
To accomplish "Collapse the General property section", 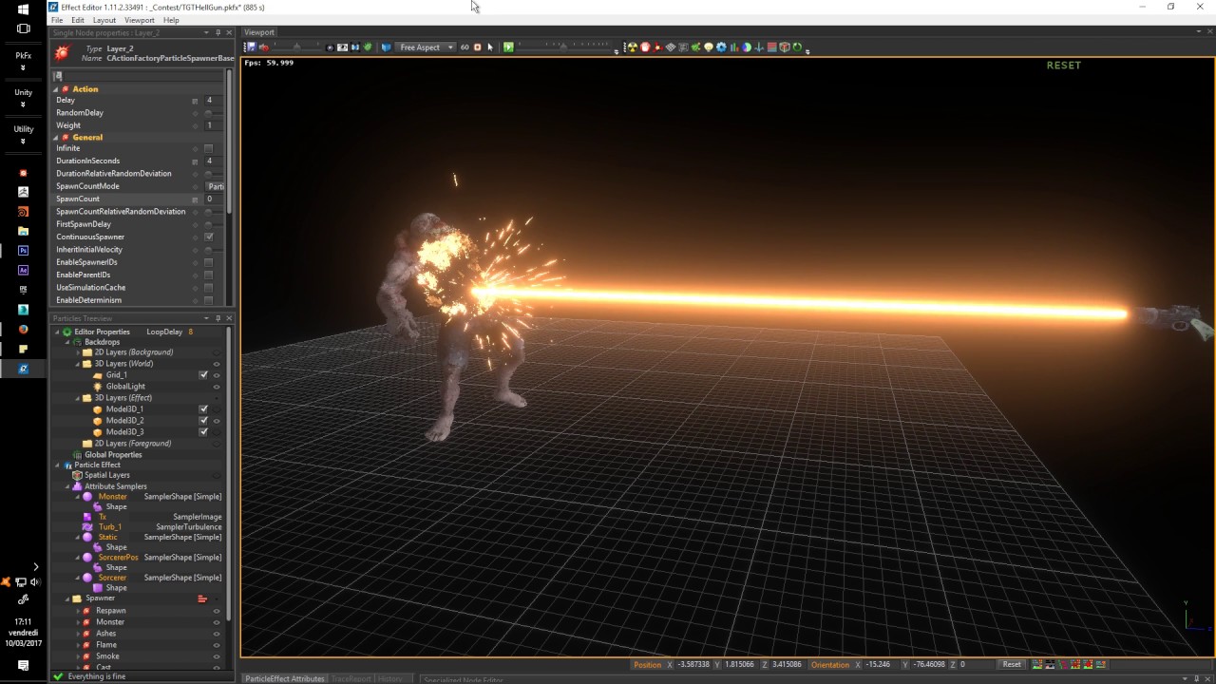I will coord(56,138).
